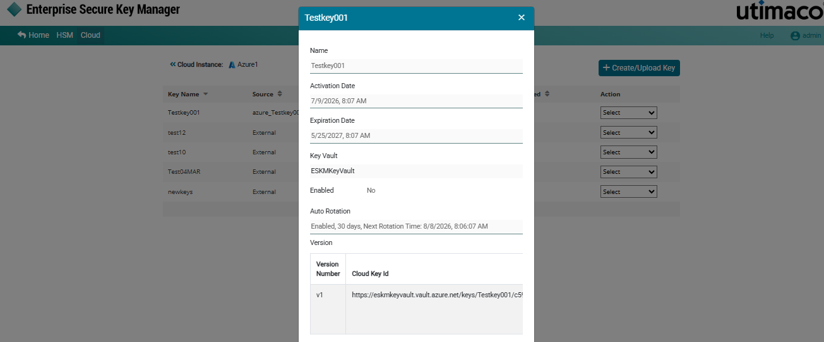Select Test04MAR row in key list

184,172
